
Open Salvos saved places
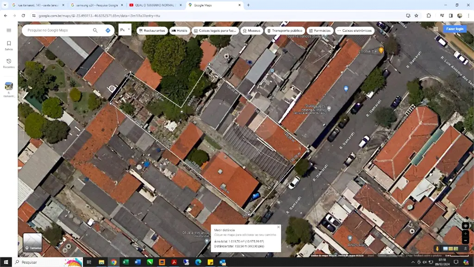pyautogui.click(x=9, y=45)
